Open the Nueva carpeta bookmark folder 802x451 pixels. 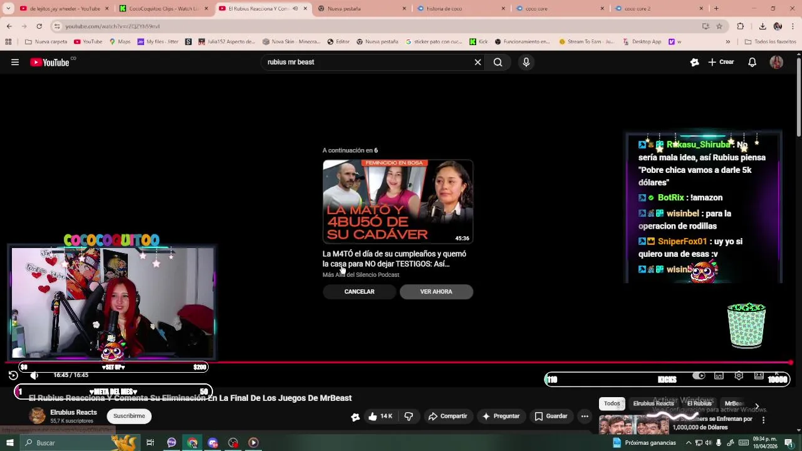pos(46,42)
